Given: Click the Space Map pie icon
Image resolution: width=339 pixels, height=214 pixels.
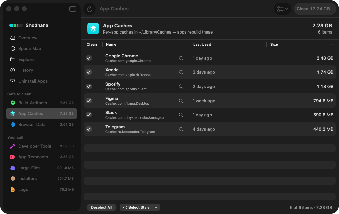Looking at the screenshot, I should (13, 48).
